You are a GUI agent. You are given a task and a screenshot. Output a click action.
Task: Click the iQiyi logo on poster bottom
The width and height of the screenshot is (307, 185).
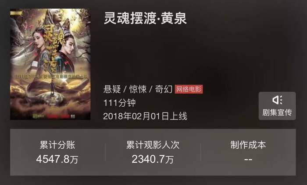tap(38, 116)
